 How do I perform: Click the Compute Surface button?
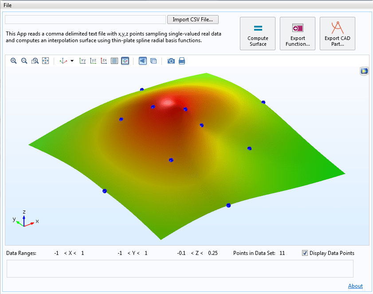258,33
